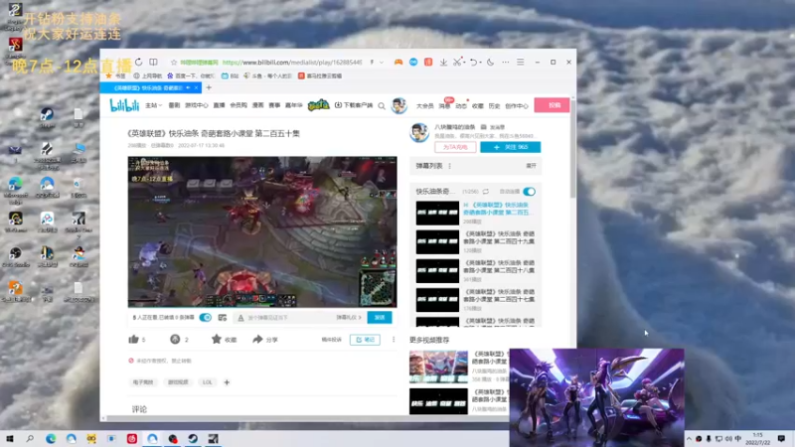Click the 为TA充电 button
This screenshot has width=795, height=447.
click(x=455, y=147)
